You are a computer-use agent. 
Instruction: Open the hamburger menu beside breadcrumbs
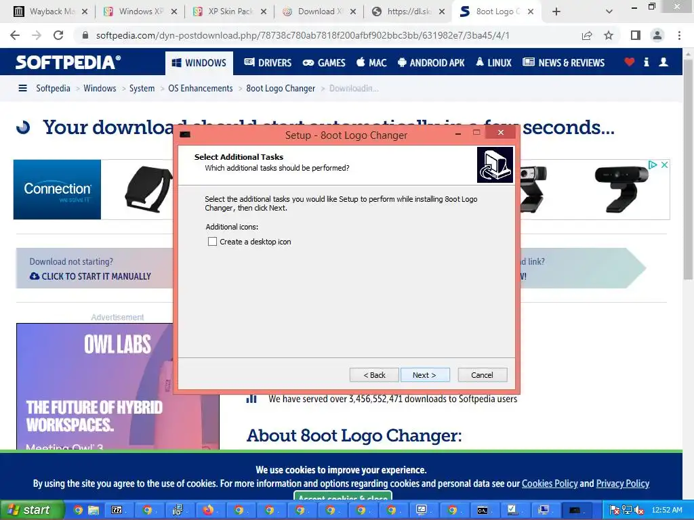22,89
